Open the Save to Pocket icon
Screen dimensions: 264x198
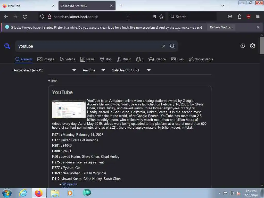[x=230, y=16]
